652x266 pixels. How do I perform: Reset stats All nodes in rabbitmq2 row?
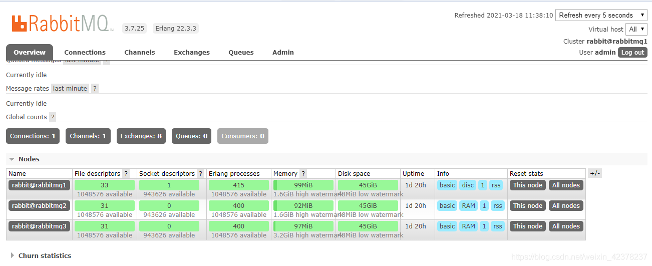(x=566, y=205)
